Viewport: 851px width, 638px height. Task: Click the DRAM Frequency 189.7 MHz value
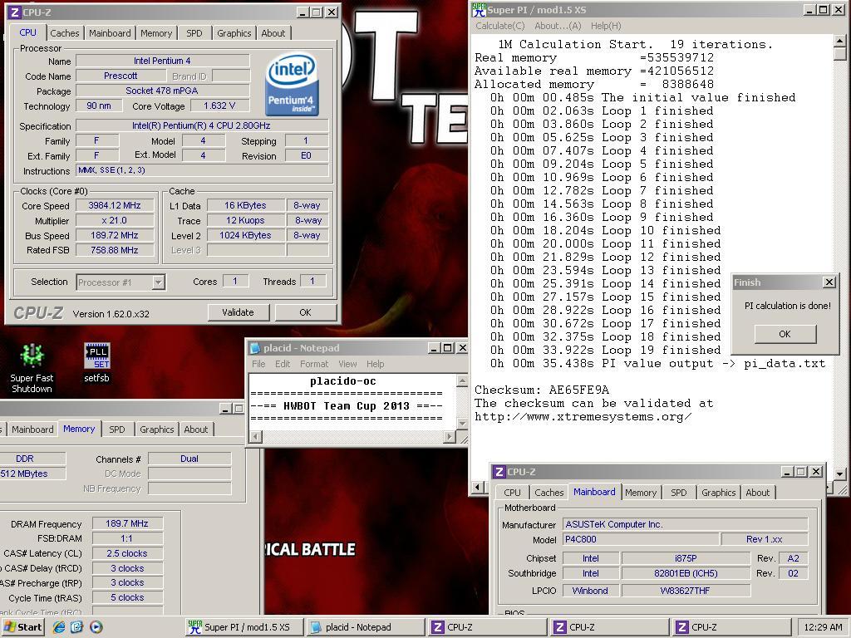pyautogui.click(x=127, y=523)
